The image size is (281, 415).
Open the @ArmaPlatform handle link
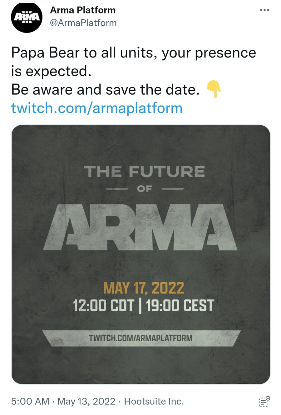point(83,23)
